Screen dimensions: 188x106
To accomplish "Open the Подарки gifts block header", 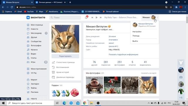I will click(57, 85).
